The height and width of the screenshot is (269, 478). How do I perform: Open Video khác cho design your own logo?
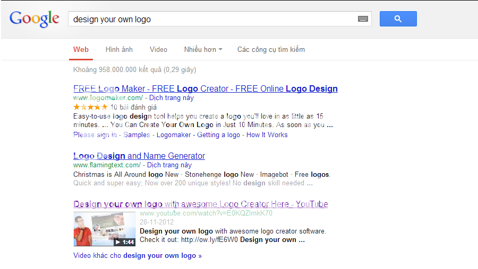click(x=138, y=256)
